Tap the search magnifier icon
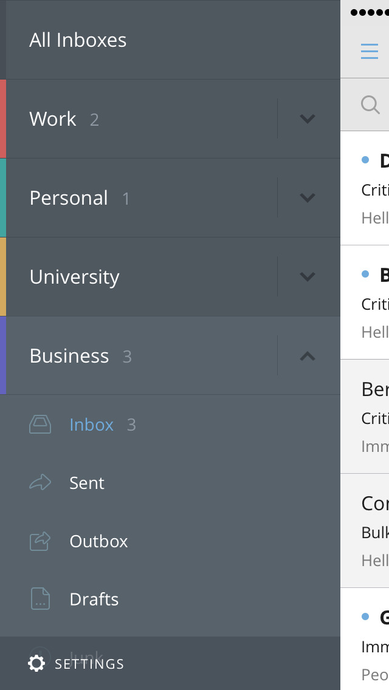This screenshot has height=690, width=389. tap(370, 104)
